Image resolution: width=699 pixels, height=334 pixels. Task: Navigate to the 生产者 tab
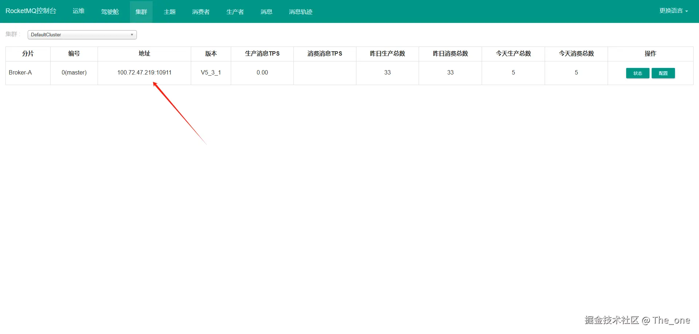point(235,12)
